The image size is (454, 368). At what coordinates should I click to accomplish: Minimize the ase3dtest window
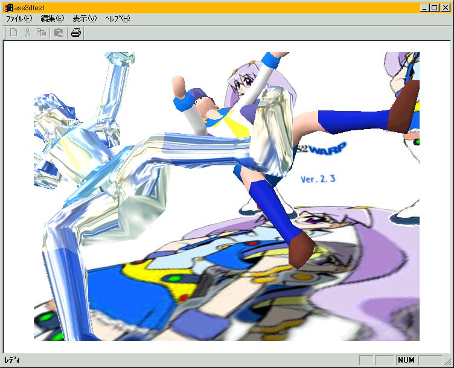(424, 8)
